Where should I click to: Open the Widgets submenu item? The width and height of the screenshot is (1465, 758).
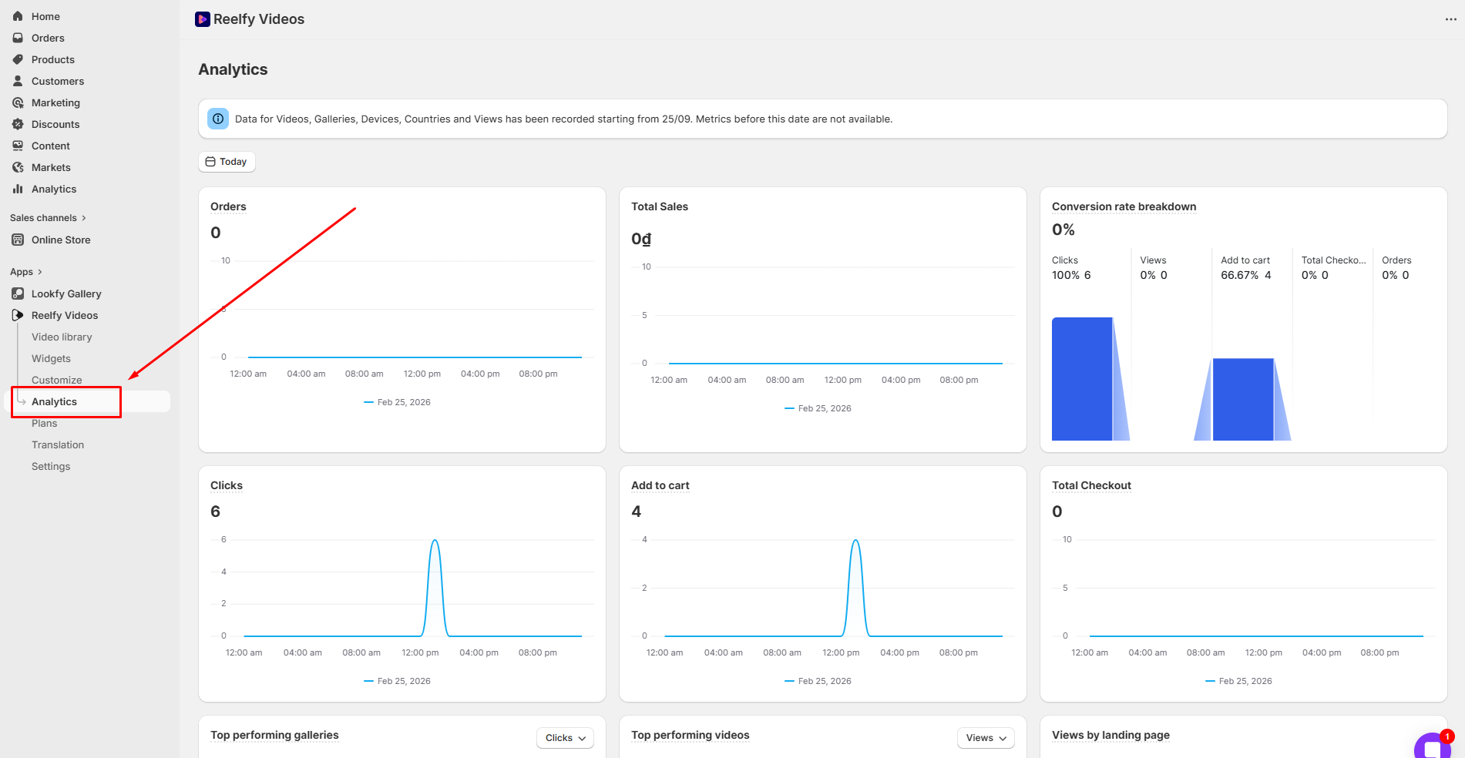click(51, 358)
